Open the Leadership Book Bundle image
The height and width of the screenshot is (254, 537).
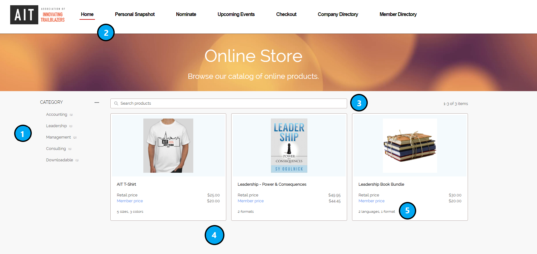(x=410, y=145)
